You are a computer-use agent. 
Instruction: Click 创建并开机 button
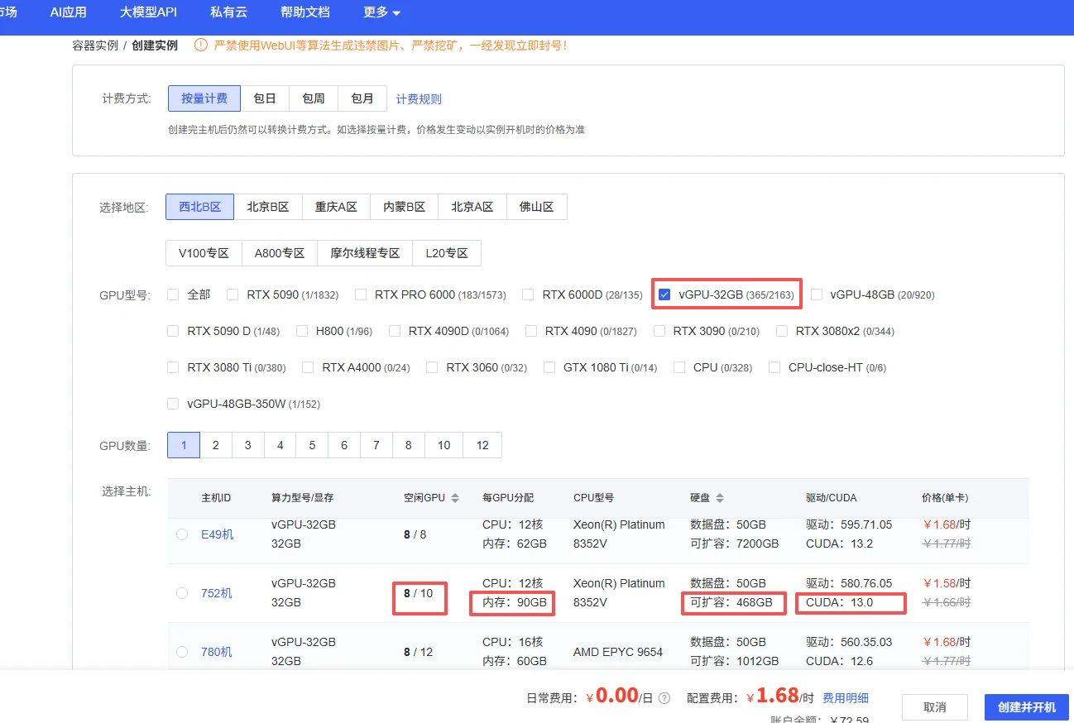(1027, 707)
